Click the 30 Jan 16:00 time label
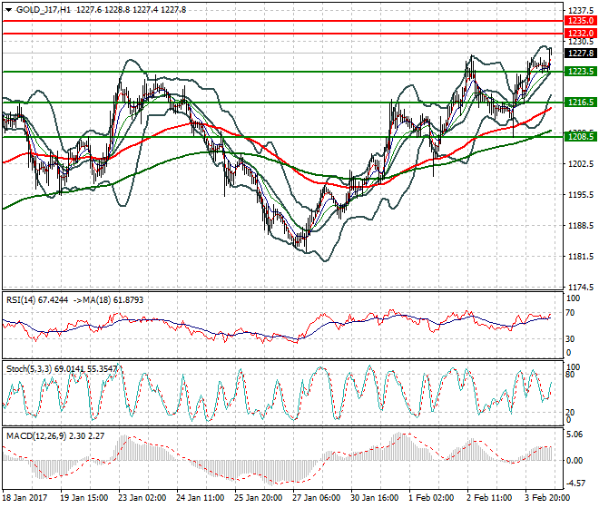Viewport: 599px width, 508px height. tap(374, 498)
